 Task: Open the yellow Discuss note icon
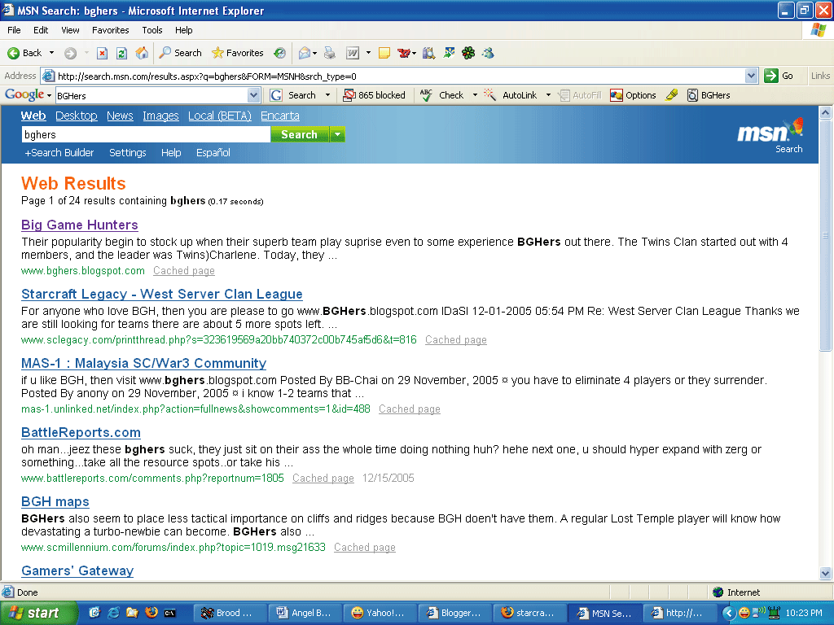coord(384,53)
